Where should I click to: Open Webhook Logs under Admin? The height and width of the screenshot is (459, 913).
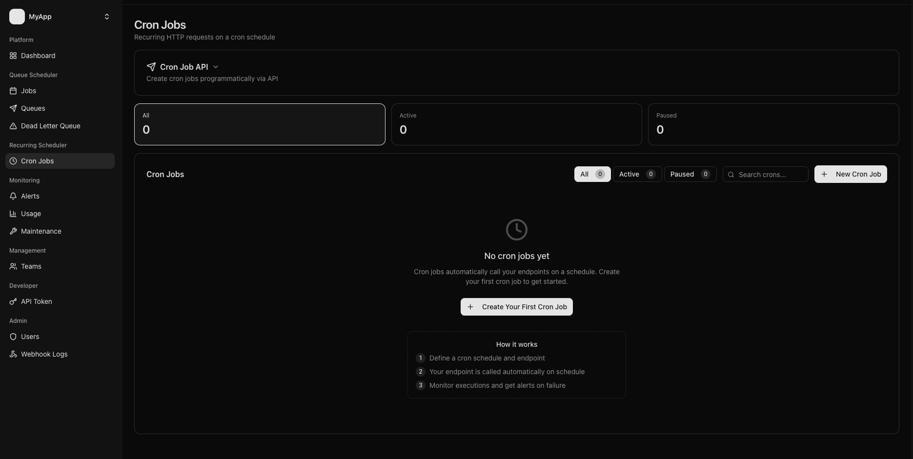(x=44, y=354)
